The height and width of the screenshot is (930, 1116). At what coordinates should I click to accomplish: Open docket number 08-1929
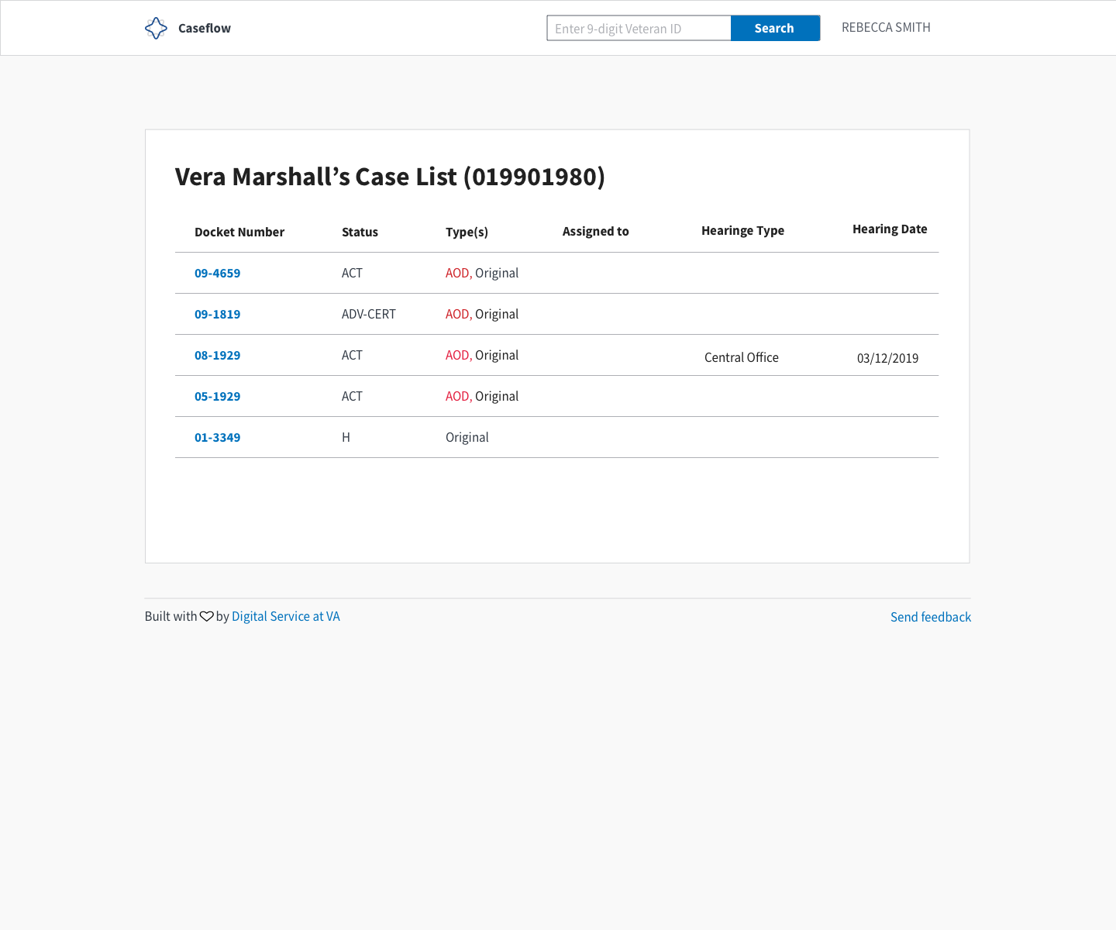point(217,355)
